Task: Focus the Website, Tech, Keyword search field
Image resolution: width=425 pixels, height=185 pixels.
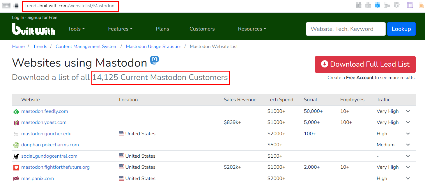Action: [346, 29]
